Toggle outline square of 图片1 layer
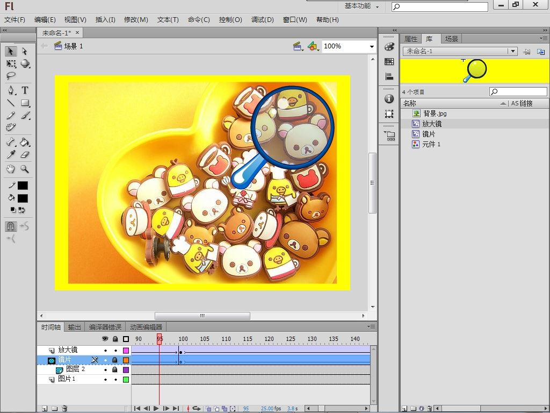The image size is (550, 413). pos(126,380)
